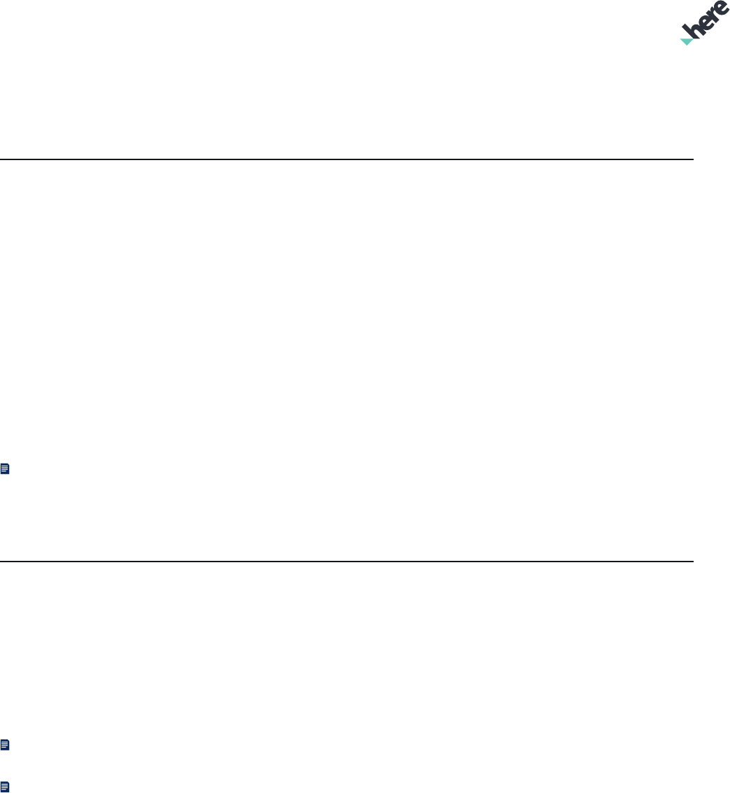
Task: Open the topmost note icon
Action: (x=5, y=469)
